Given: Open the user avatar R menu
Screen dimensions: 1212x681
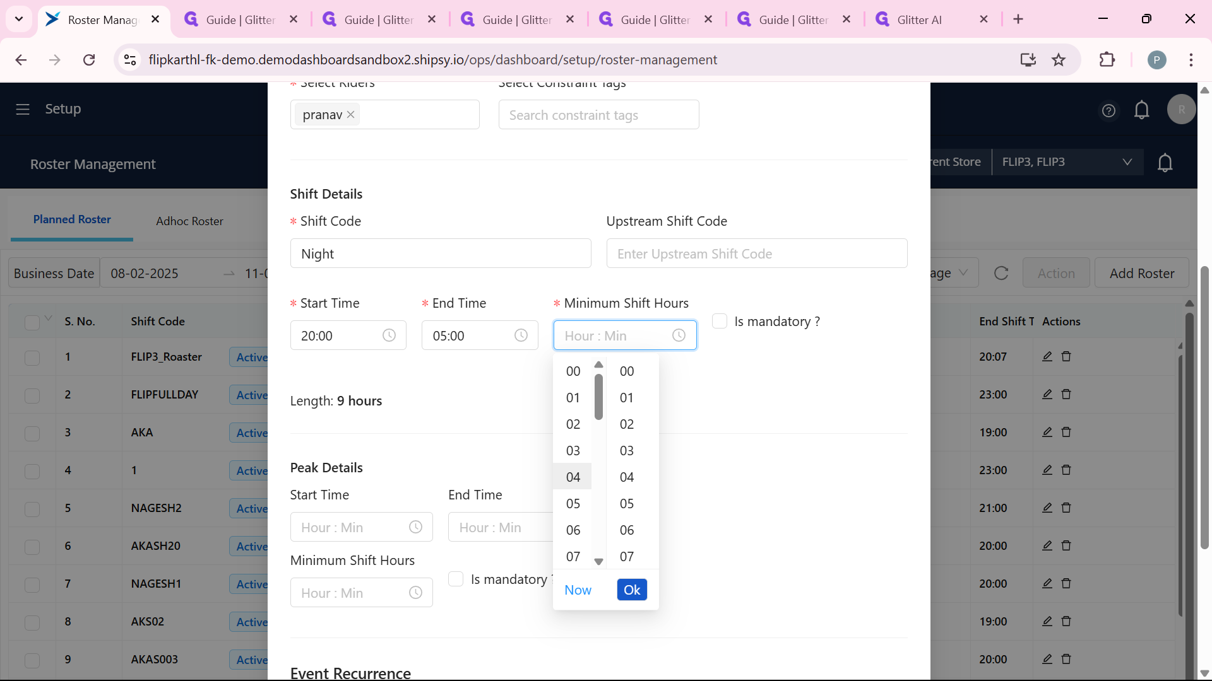Looking at the screenshot, I should [1181, 110].
